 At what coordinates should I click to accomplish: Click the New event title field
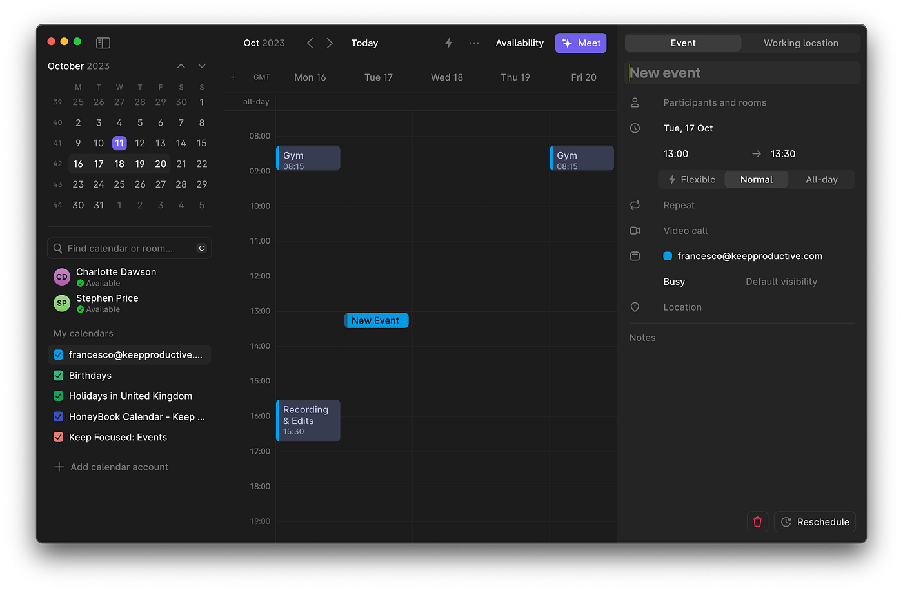tap(742, 73)
